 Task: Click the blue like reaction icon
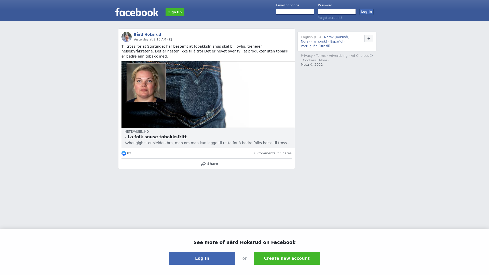124,153
